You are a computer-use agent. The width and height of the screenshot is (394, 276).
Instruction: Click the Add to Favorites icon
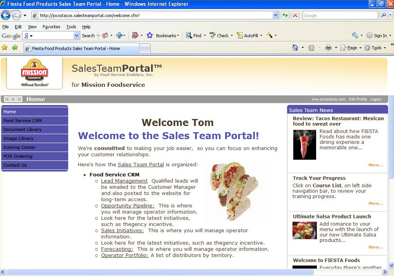15,48
